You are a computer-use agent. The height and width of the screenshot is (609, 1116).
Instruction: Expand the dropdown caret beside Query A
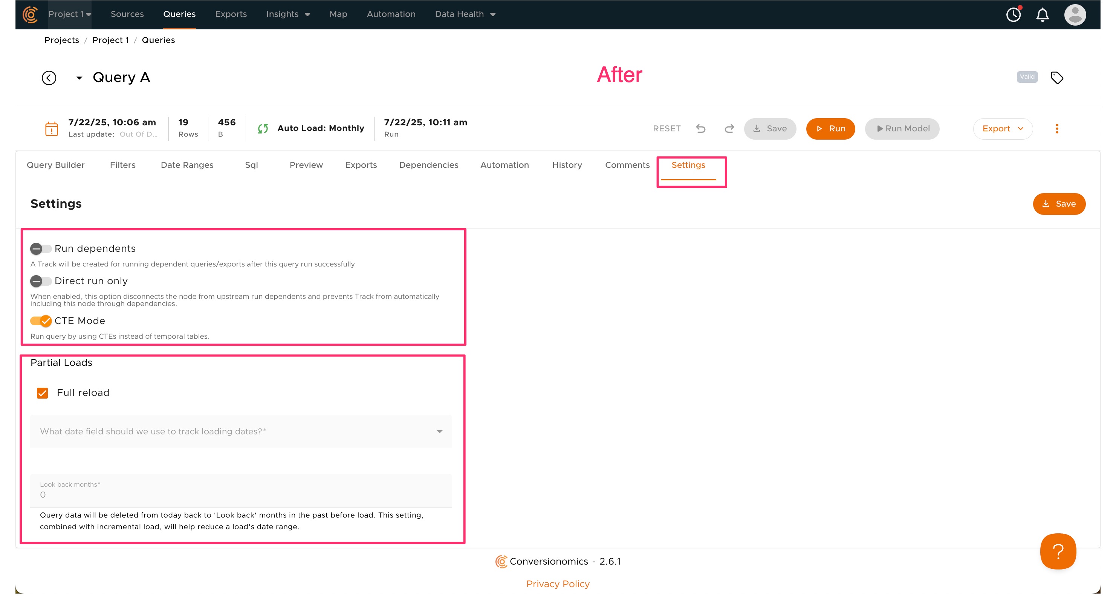coord(79,78)
